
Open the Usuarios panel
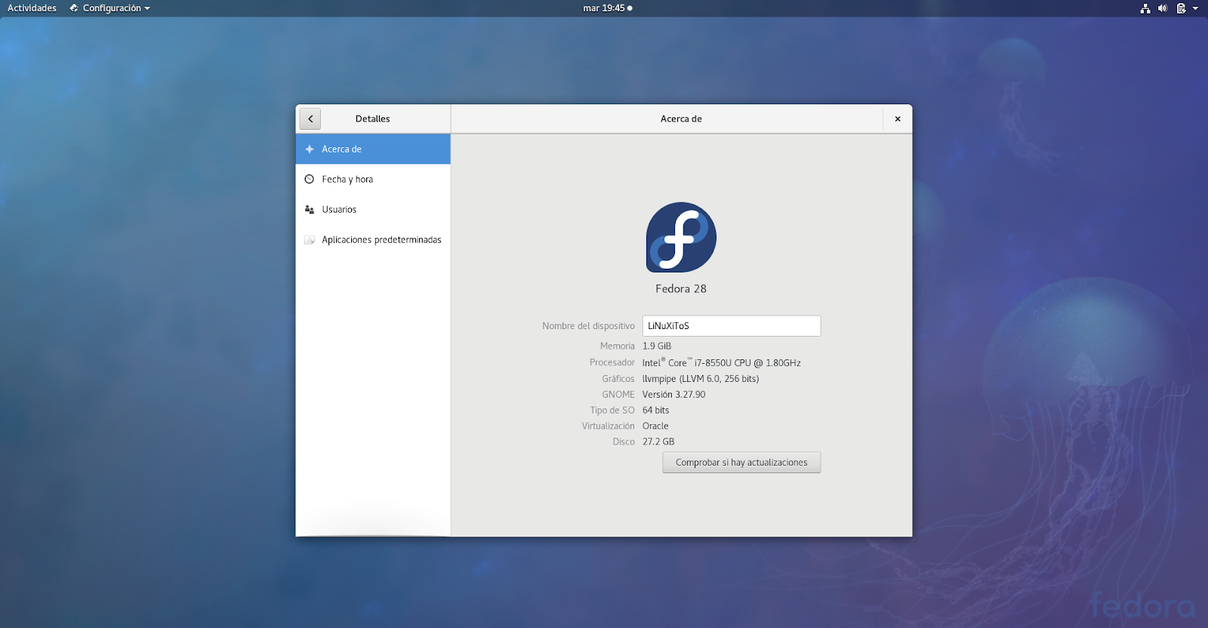click(373, 210)
